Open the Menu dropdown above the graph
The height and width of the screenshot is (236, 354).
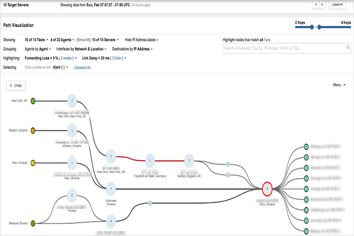point(339,84)
